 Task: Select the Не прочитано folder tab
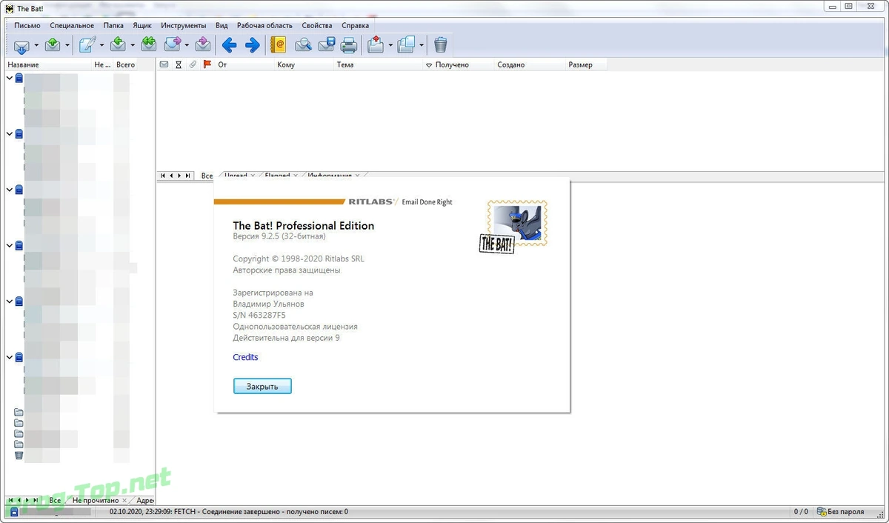coord(95,500)
